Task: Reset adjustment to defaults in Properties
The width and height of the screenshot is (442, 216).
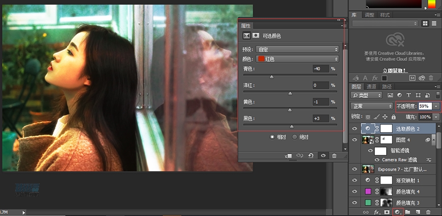Action: tap(311, 156)
